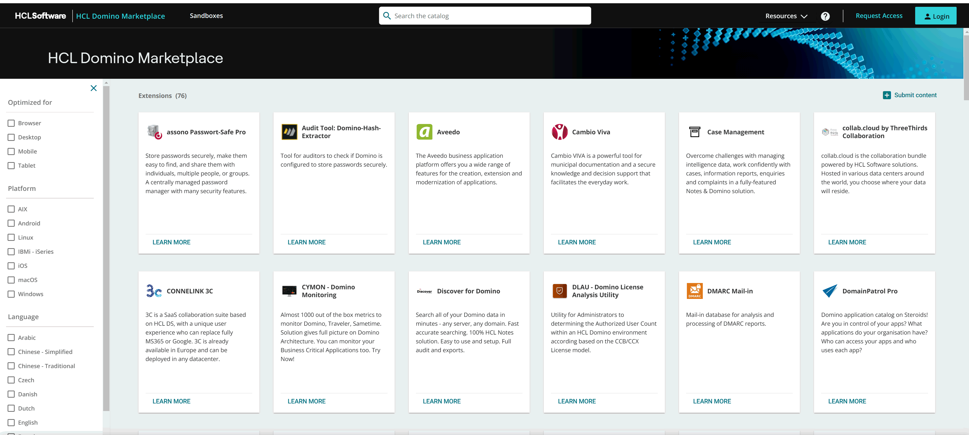Click the CYMON Domino Monitoring icon
Viewport: 969px width, 435px height.
pos(289,291)
